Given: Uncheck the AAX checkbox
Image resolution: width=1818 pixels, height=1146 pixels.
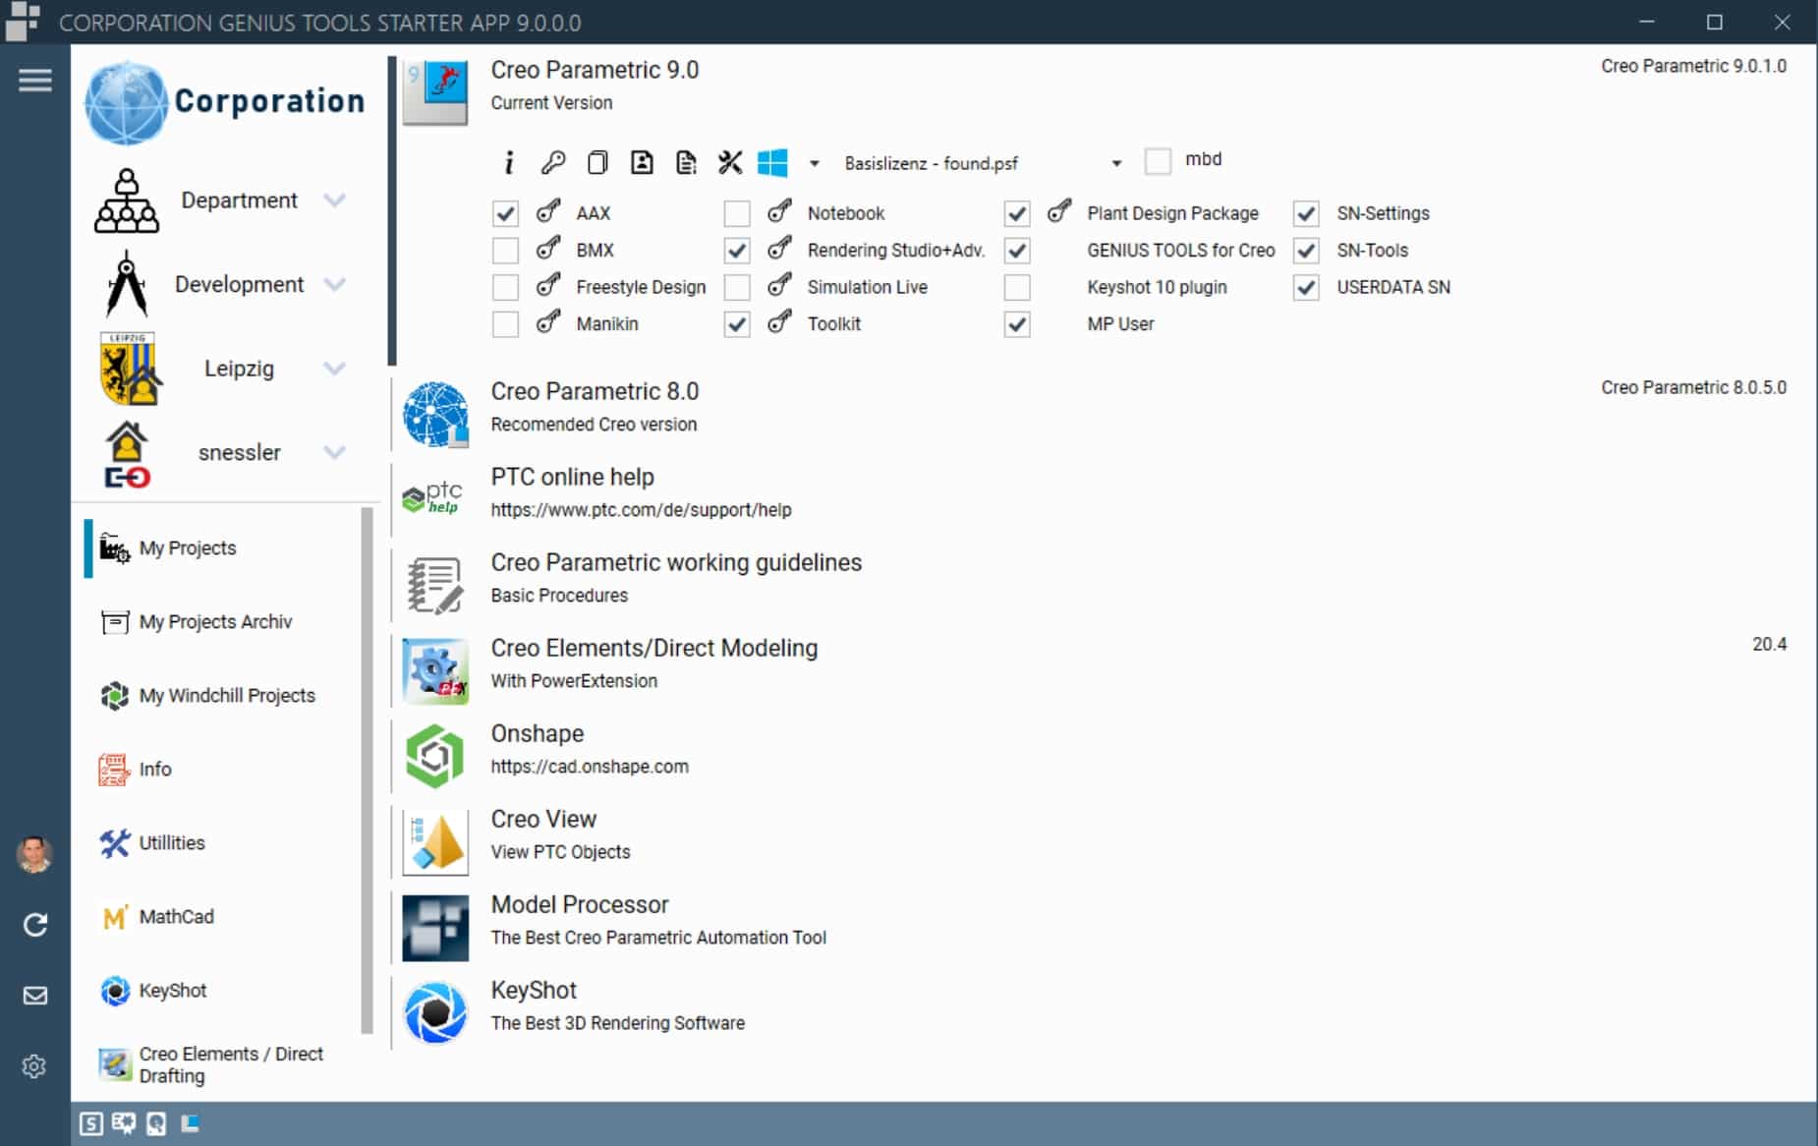Looking at the screenshot, I should coord(505,213).
